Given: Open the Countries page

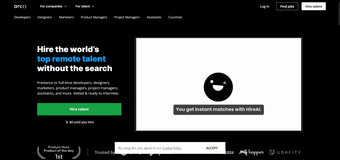Looking at the screenshot, I should [175, 17].
